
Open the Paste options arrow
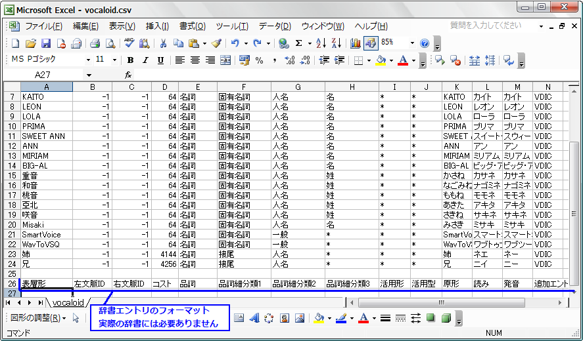(204, 44)
